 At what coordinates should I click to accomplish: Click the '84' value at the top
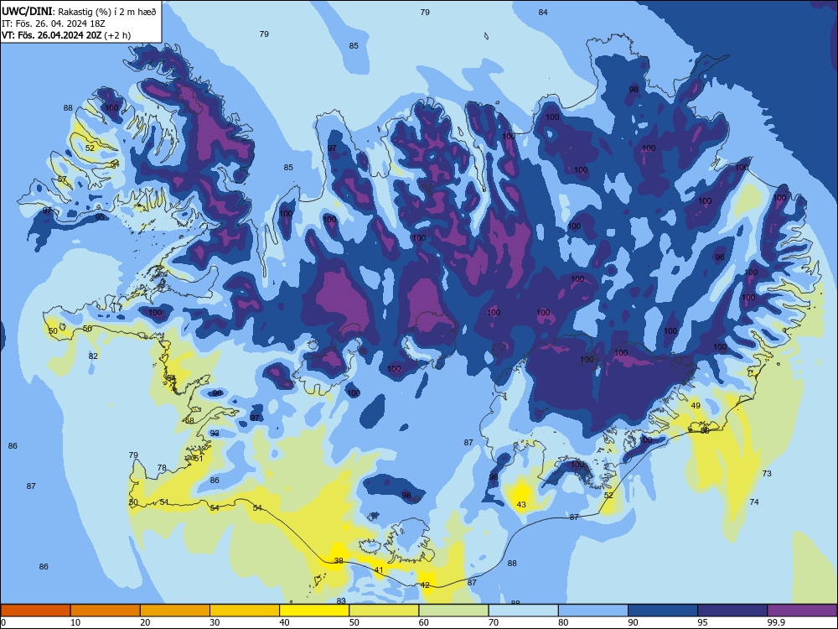pos(543,12)
